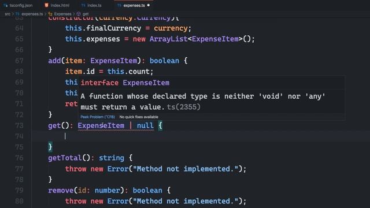Click the highlighted closing brace on line 75
This screenshot has height=208, width=370.
(x=50, y=147)
